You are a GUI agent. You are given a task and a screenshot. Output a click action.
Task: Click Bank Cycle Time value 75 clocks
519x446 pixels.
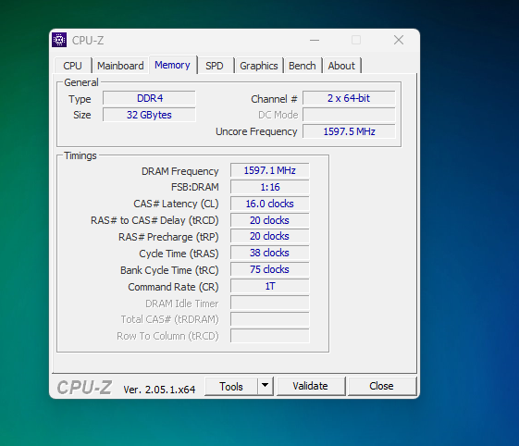click(x=270, y=269)
